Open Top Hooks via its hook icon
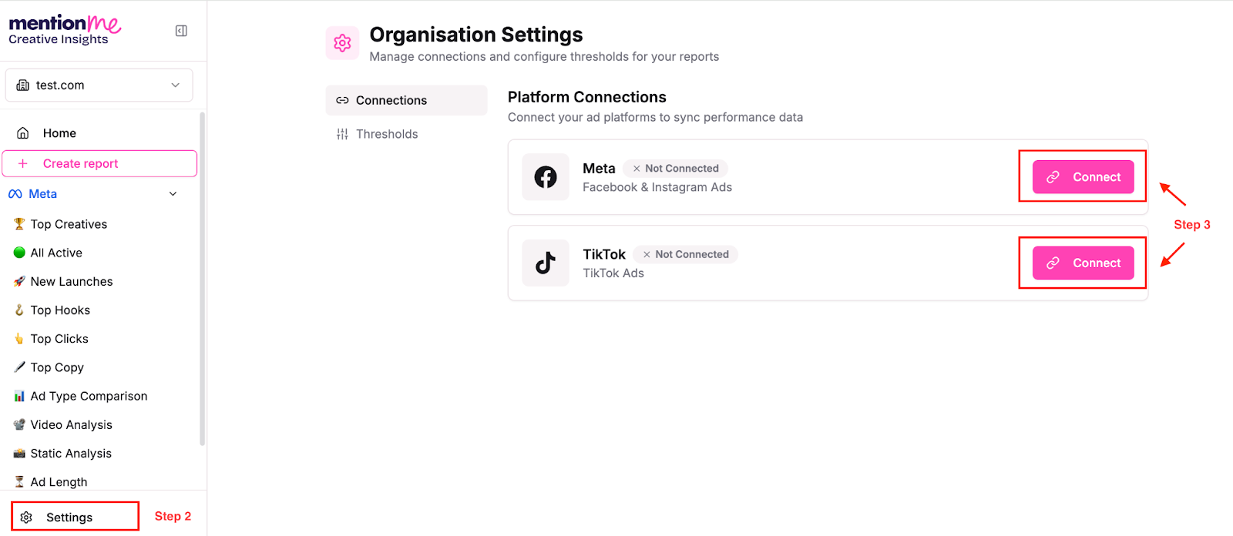This screenshot has height=536, width=1233. (18, 310)
